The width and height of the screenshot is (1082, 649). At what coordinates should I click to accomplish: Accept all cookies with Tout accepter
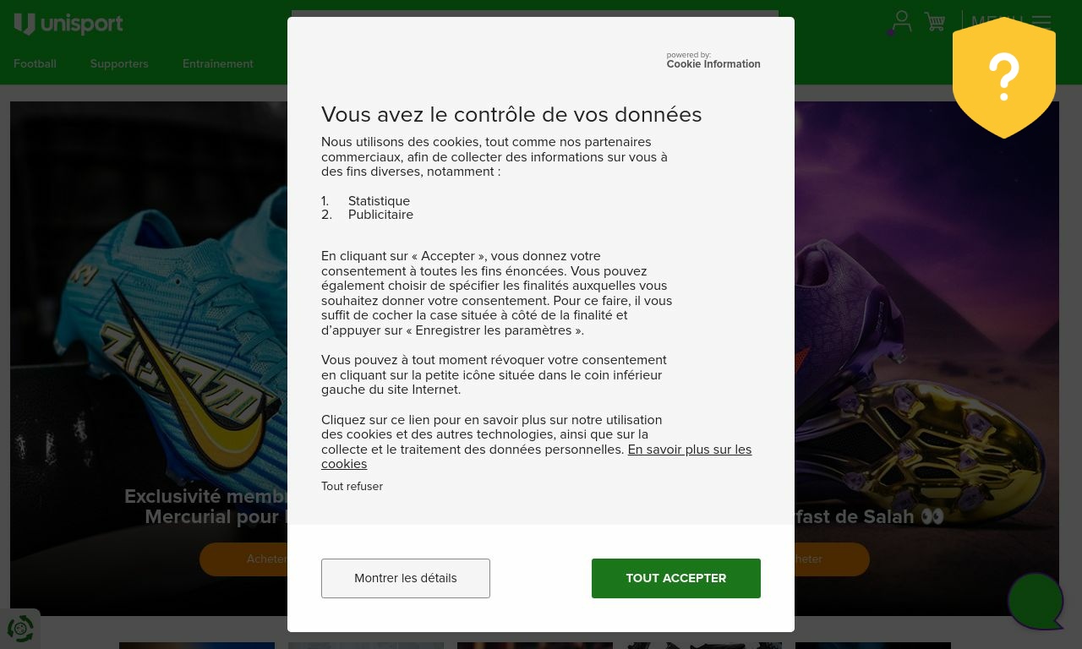click(x=676, y=578)
